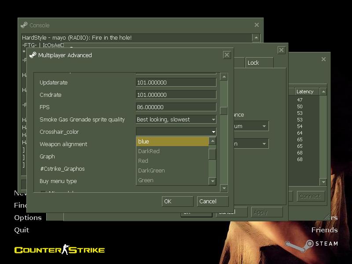352x264 pixels.
Task: Select the server with latency 54
Action: click(x=300, y=126)
